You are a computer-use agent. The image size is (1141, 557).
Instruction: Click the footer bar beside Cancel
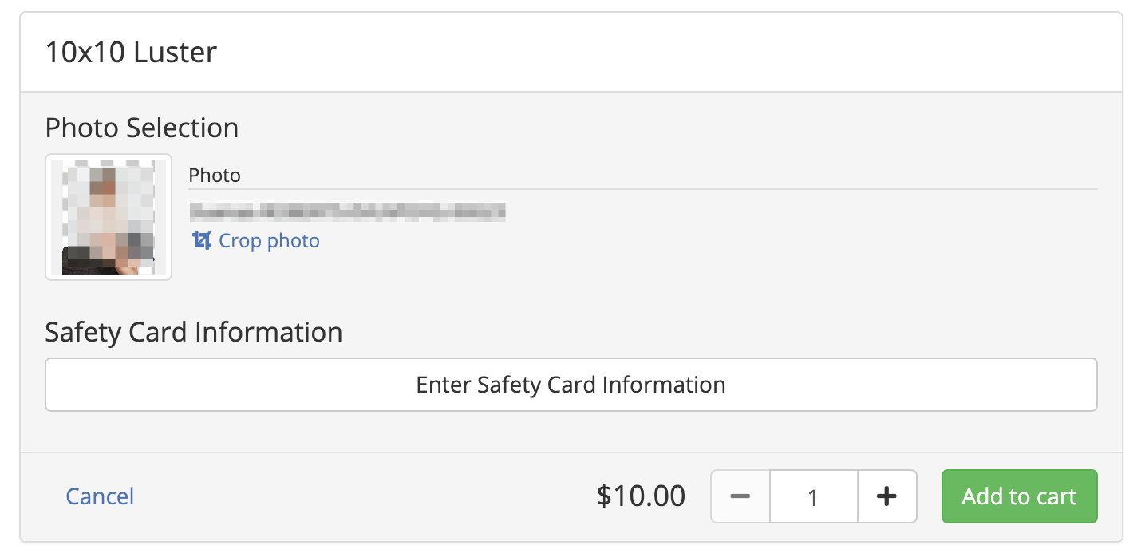(x=359, y=496)
